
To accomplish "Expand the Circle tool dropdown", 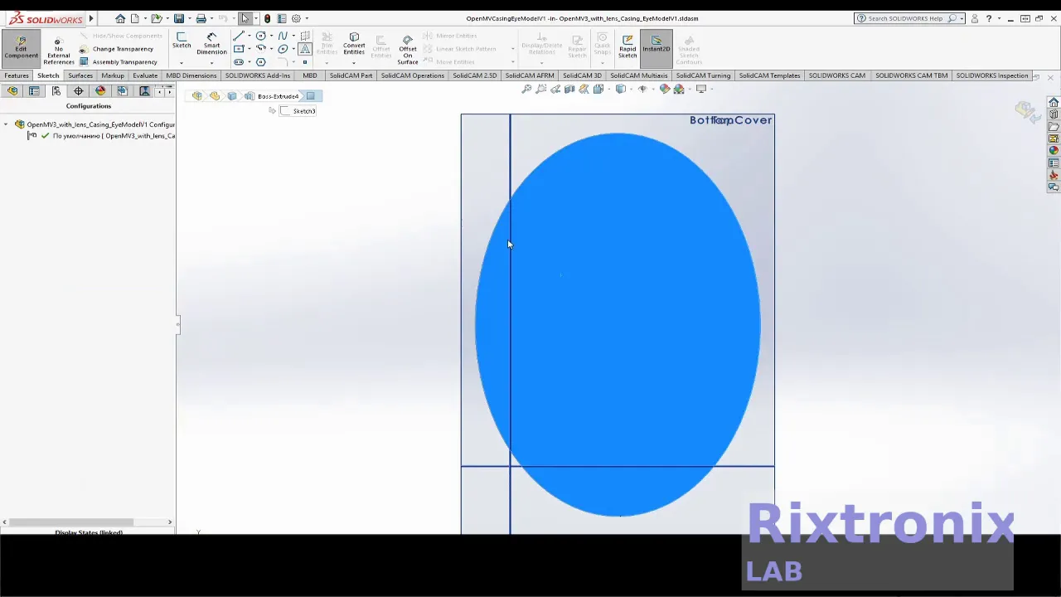I will tap(271, 36).
